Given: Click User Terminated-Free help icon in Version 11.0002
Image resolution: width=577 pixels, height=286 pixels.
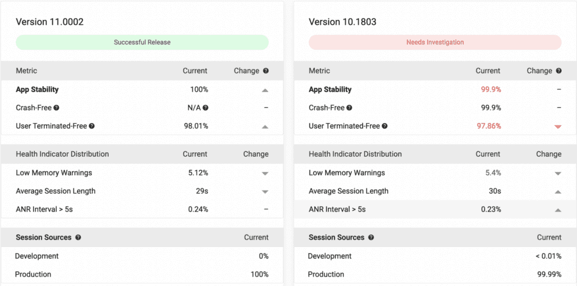Looking at the screenshot, I should point(92,126).
